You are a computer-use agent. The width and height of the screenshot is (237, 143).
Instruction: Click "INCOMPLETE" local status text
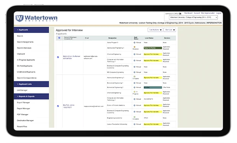click(x=148, y=99)
